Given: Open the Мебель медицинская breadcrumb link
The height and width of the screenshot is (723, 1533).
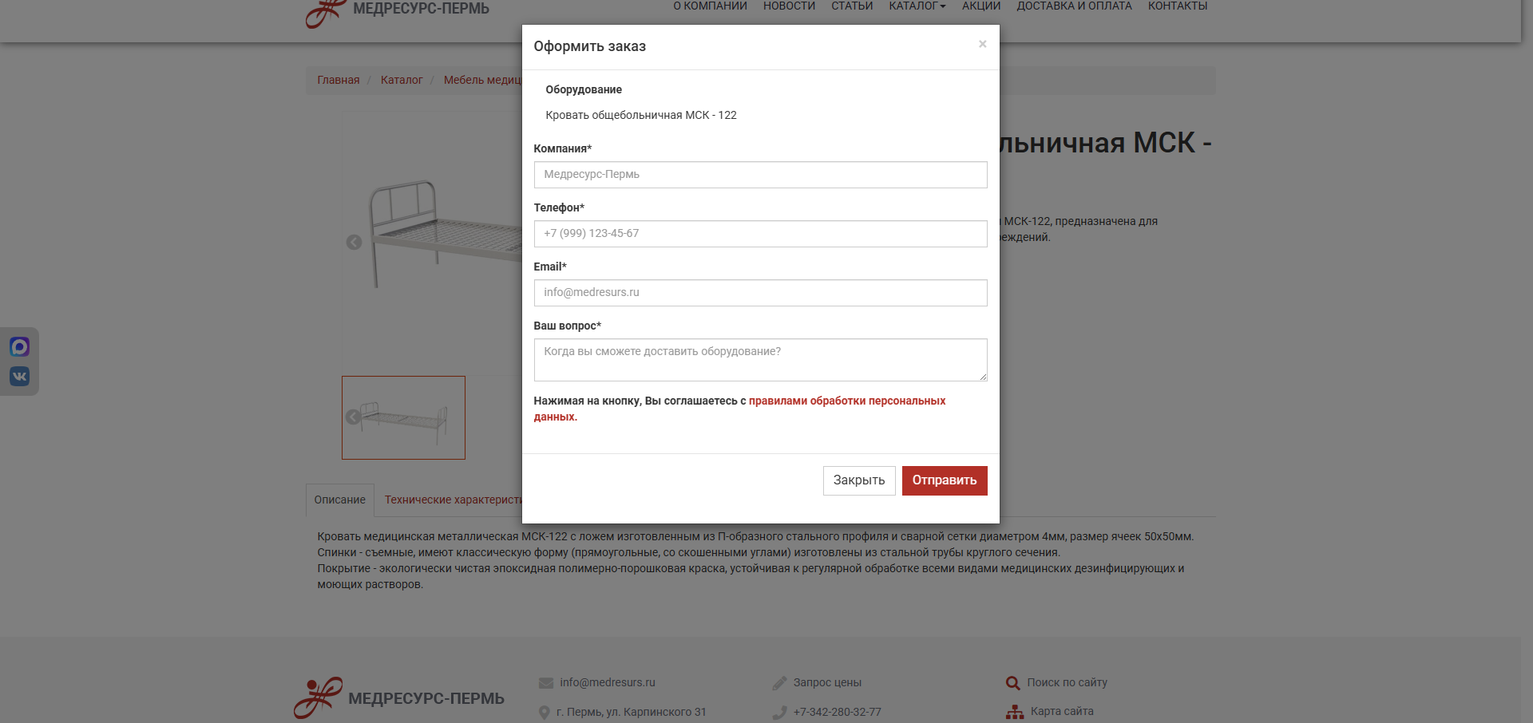Looking at the screenshot, I should [482, 80].
